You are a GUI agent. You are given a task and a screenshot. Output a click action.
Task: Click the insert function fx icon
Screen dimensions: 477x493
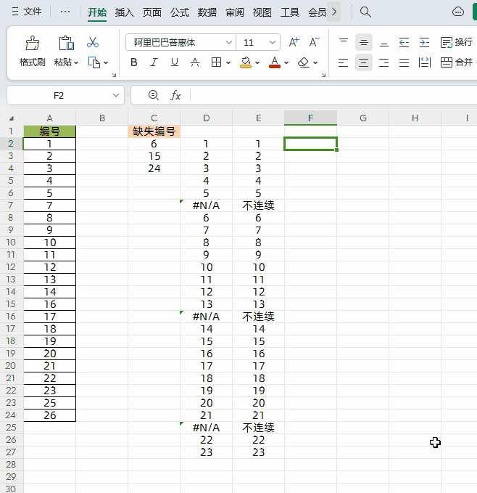[175, 95]
